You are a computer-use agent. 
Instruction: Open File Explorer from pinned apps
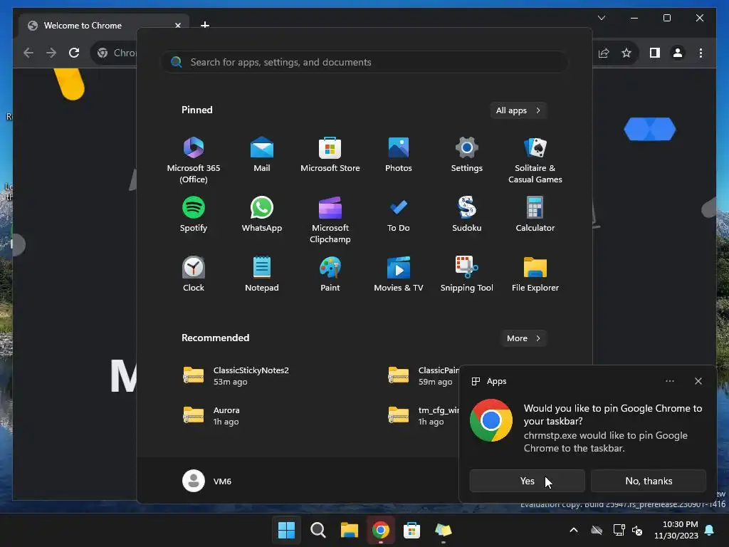tap(535, 274)
